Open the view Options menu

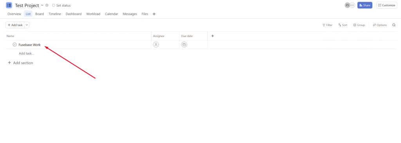click(x=380, y=25)
